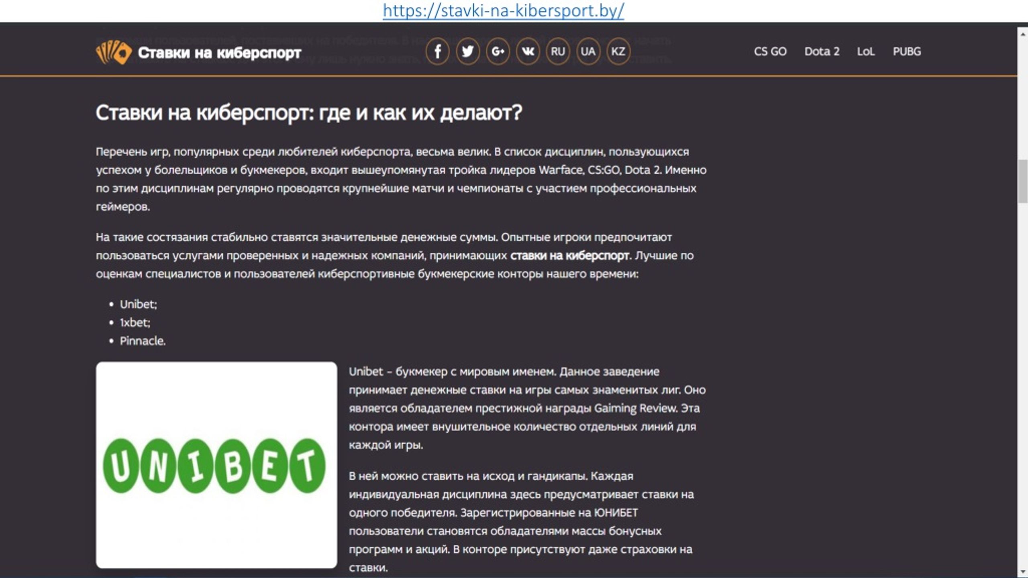Open the Dota 2 menu item

coord(822,51)
